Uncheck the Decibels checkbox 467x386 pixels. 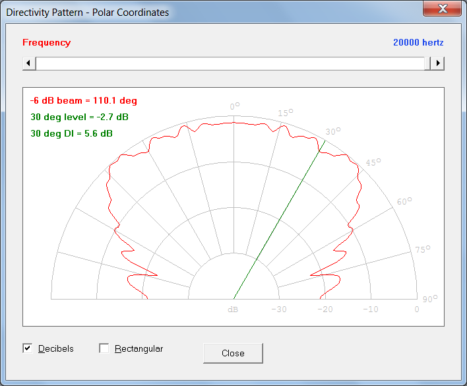click(x=28, y=348)
